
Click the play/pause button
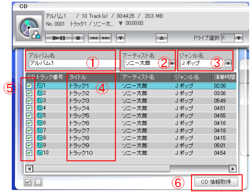[59, 38]
